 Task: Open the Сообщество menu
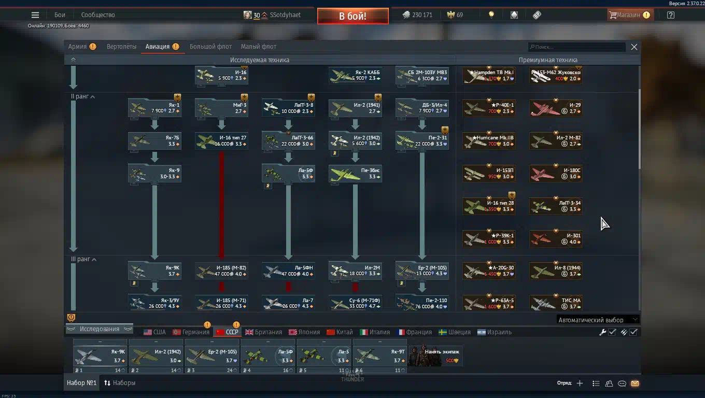point(98,15)
